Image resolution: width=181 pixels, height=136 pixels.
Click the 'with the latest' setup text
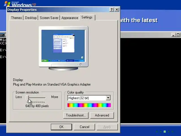[139, 20]
